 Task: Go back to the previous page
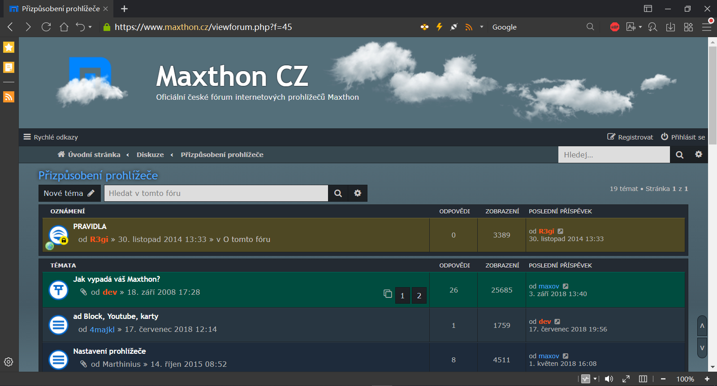tap(10, 27)
